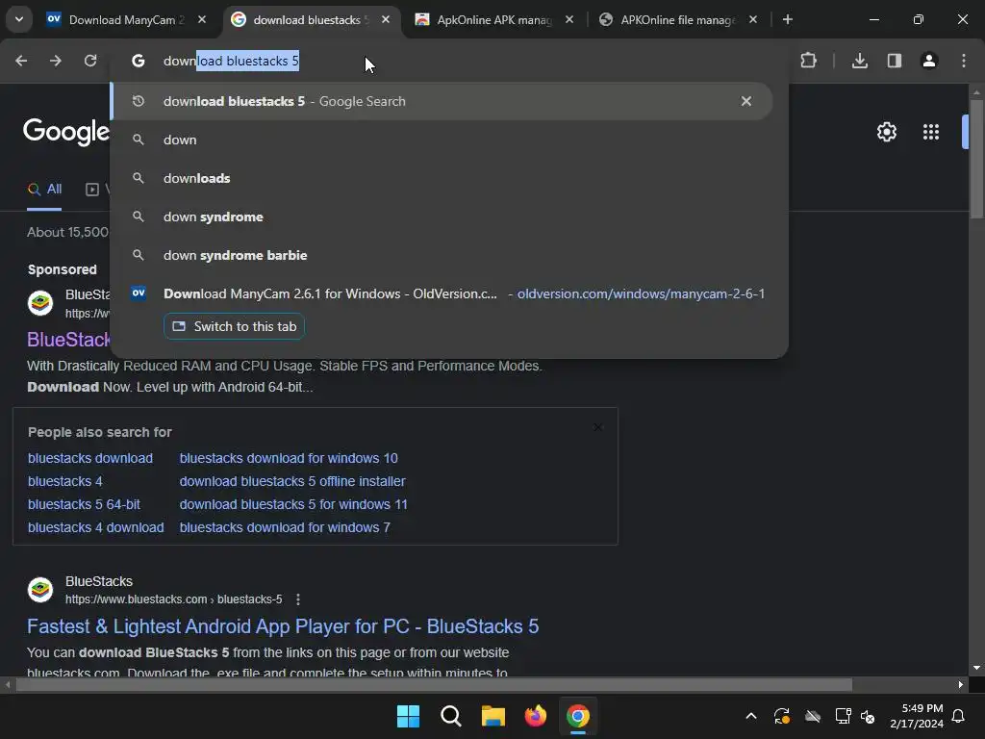
Task: Open Google search settings gear
Action: 886,132
